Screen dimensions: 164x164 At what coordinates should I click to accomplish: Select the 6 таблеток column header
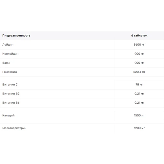[139, 36]
